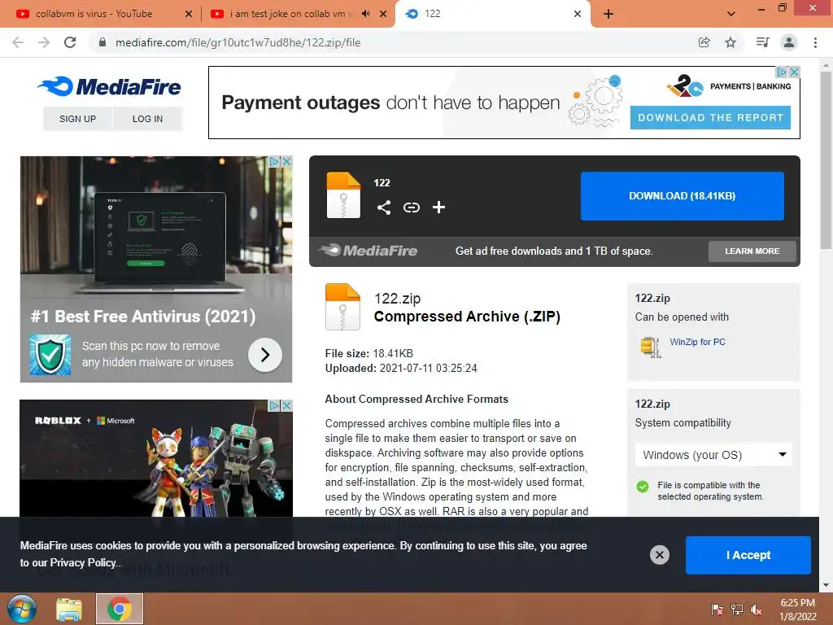The image size is (833, 625).
Task: Close the Roblox ad with its X icon
Action: tap(286, 405)
